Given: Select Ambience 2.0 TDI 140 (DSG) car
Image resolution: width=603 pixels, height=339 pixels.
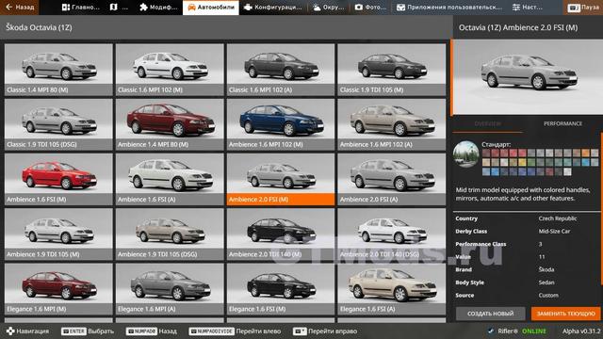Looking at the screenshot, I should tap(392, 234).
